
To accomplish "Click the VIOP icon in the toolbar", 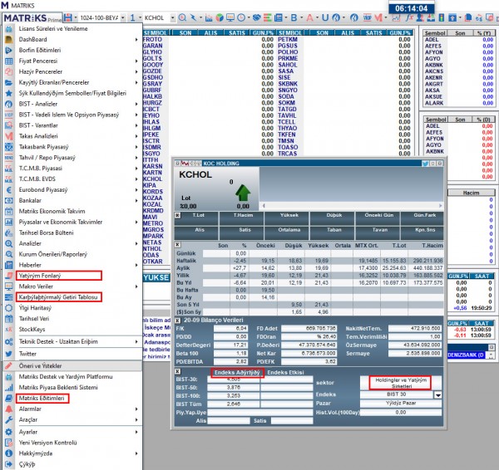I will [x=368, y=17].
